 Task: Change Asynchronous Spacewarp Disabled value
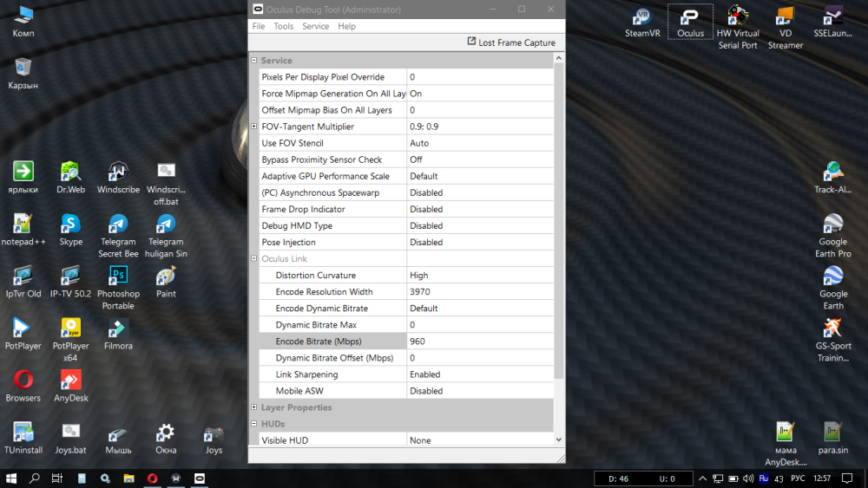(x=480, y=193)
